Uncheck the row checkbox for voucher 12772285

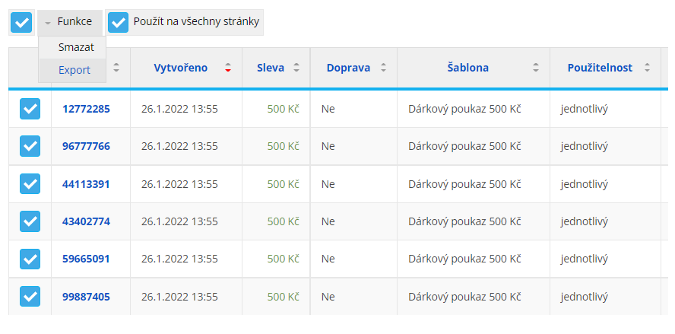coord(30,109)
